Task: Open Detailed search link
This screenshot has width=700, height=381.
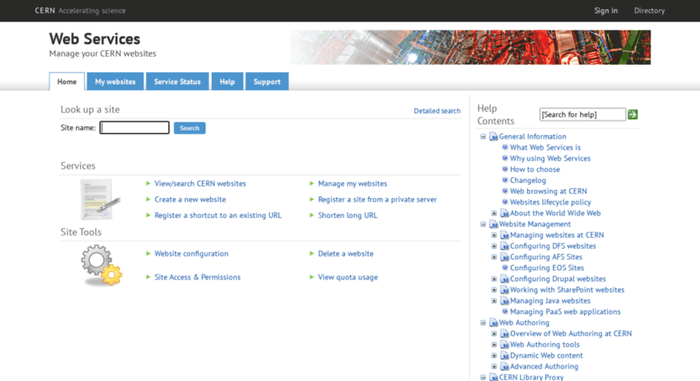Action: coord(437,111)
